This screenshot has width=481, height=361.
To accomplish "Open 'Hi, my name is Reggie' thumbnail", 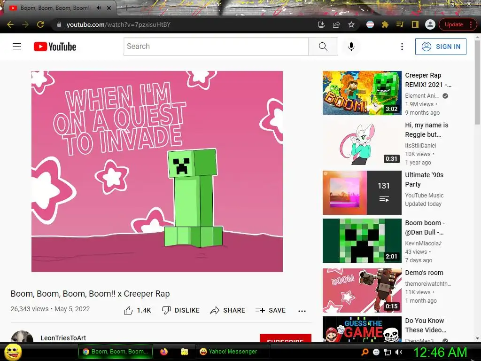I will [362, 143].
